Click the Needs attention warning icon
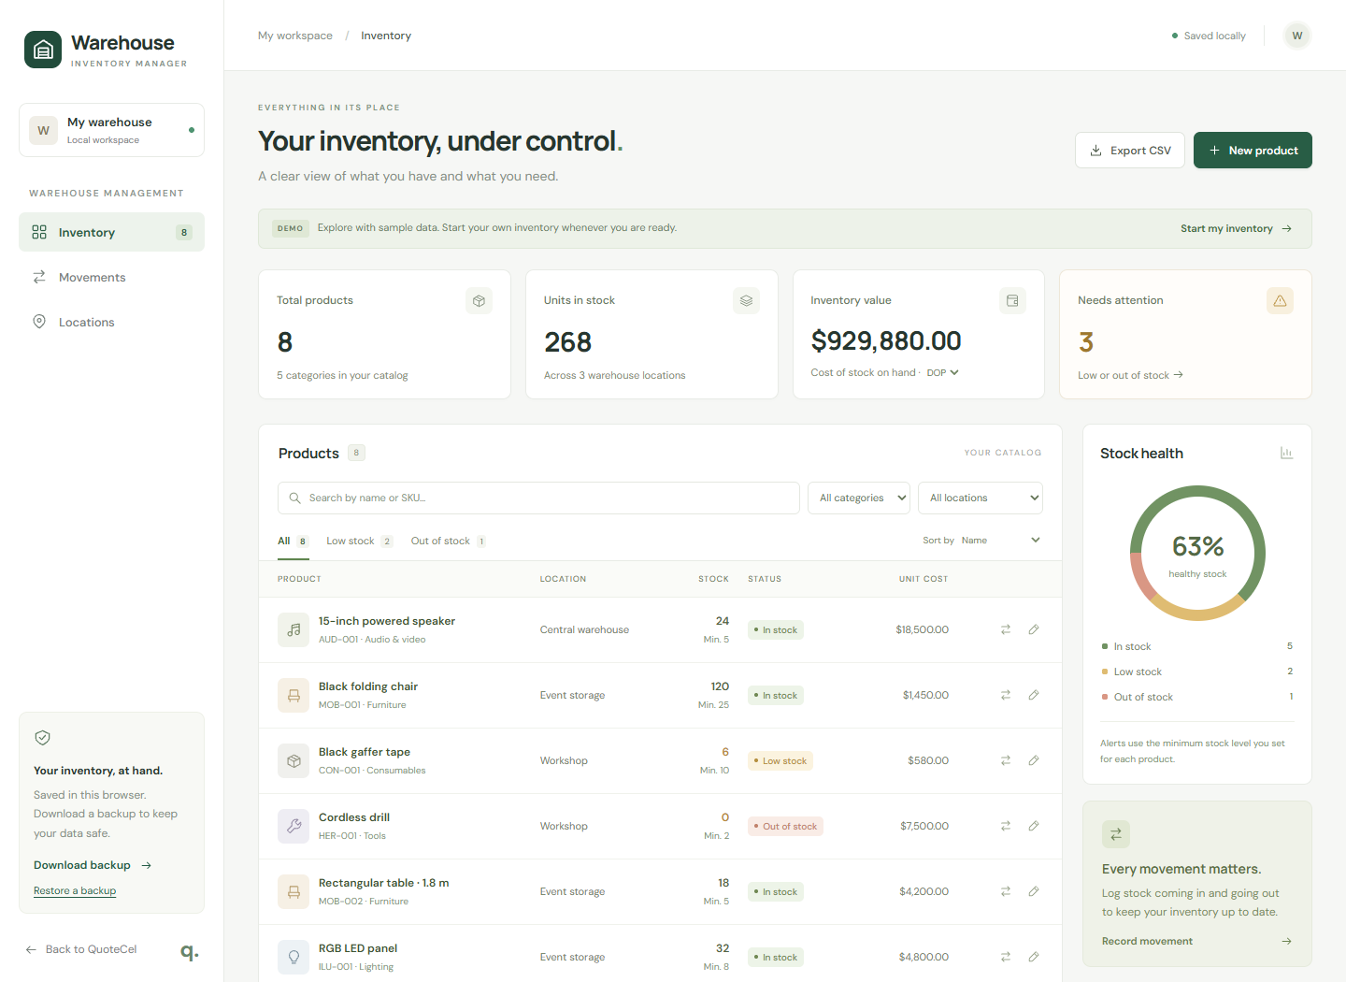Image resolution: width=1346 pixels, height=982 pixels. click(x=1280, y=300)
